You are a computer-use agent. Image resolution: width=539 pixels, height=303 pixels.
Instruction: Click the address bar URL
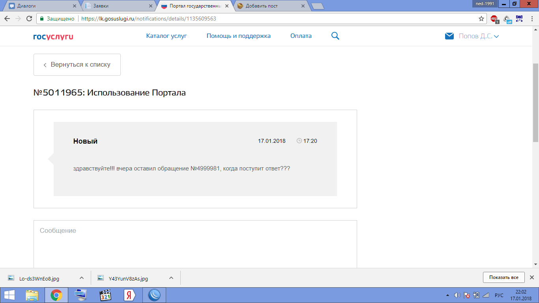[149, 19]
